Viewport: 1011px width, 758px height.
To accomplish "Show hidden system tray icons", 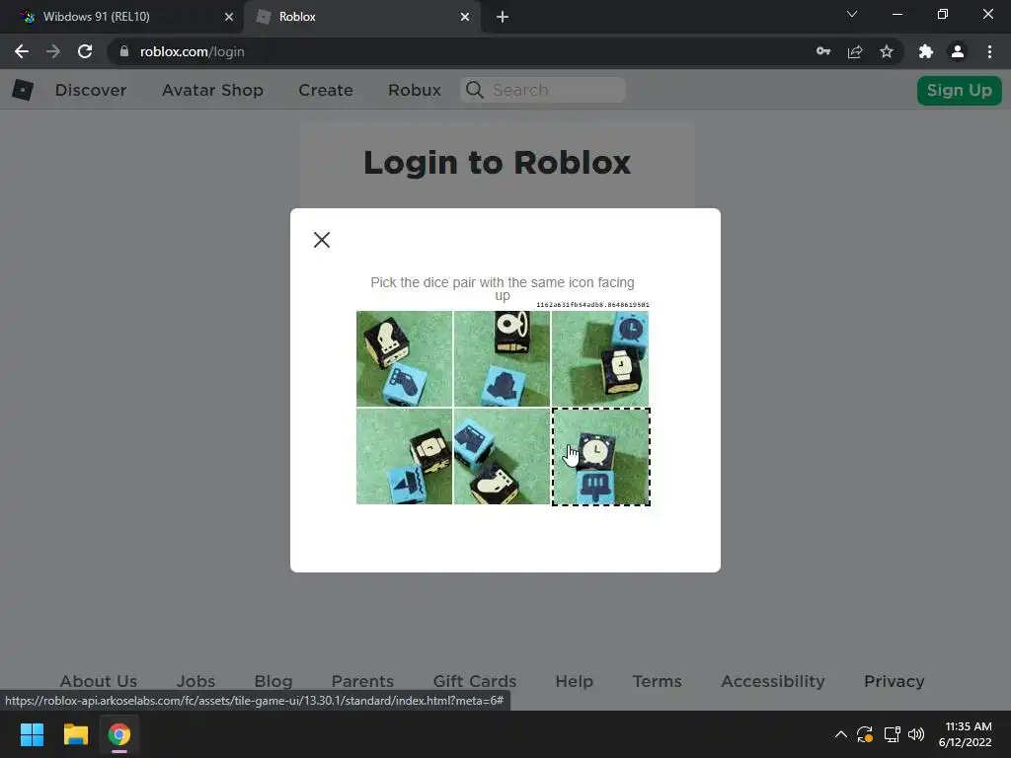I will [841, 734].
